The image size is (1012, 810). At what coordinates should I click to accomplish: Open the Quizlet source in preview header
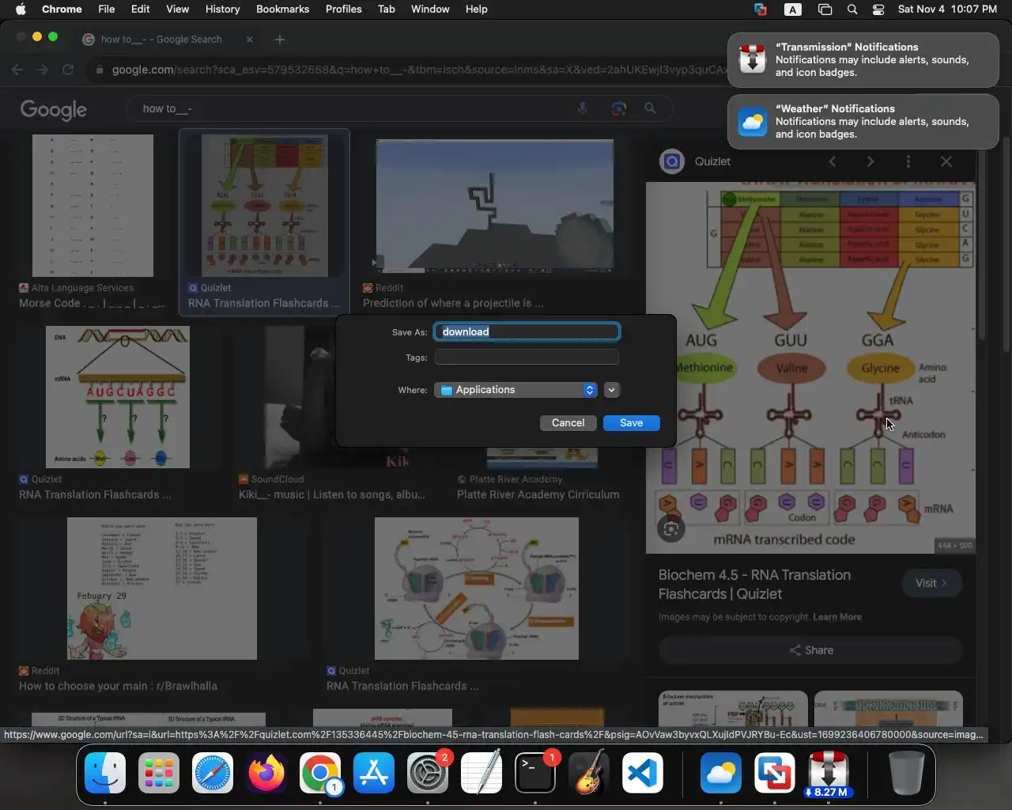696,161
